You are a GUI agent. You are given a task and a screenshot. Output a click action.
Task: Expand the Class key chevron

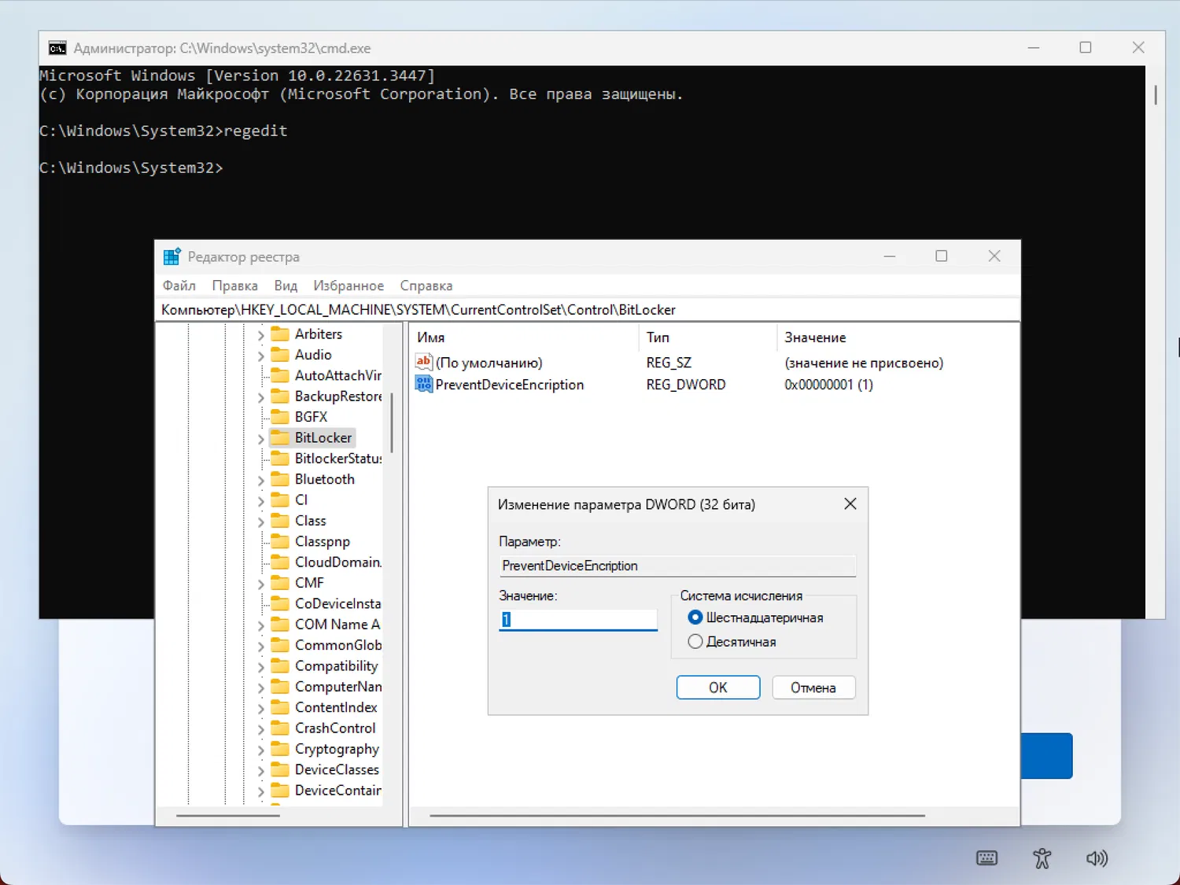[x=260, y=522]
